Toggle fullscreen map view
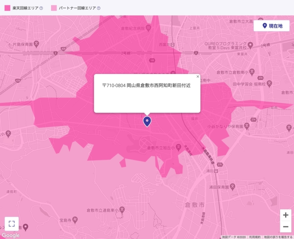 [x=12, y=224]
